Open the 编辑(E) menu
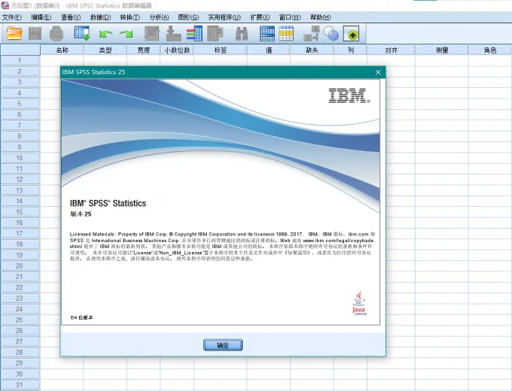 click(41, 17)
